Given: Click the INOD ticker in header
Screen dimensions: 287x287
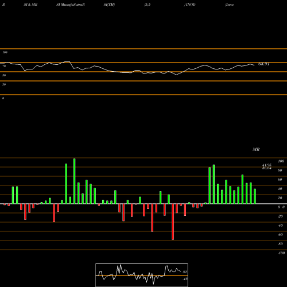Looking at the screenshot, I should click(x=191, y=5).
